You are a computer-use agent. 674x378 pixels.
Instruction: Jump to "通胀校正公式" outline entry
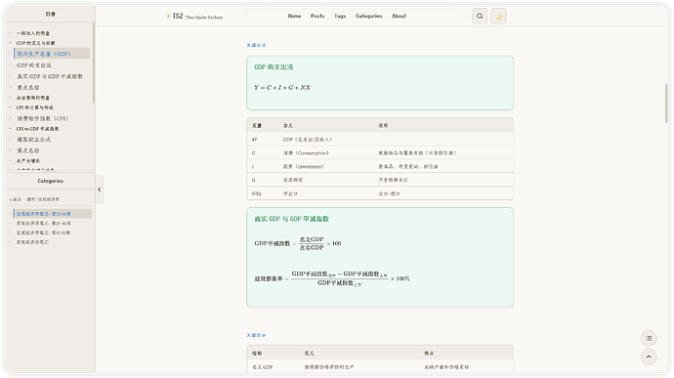(x=33, y=140)
